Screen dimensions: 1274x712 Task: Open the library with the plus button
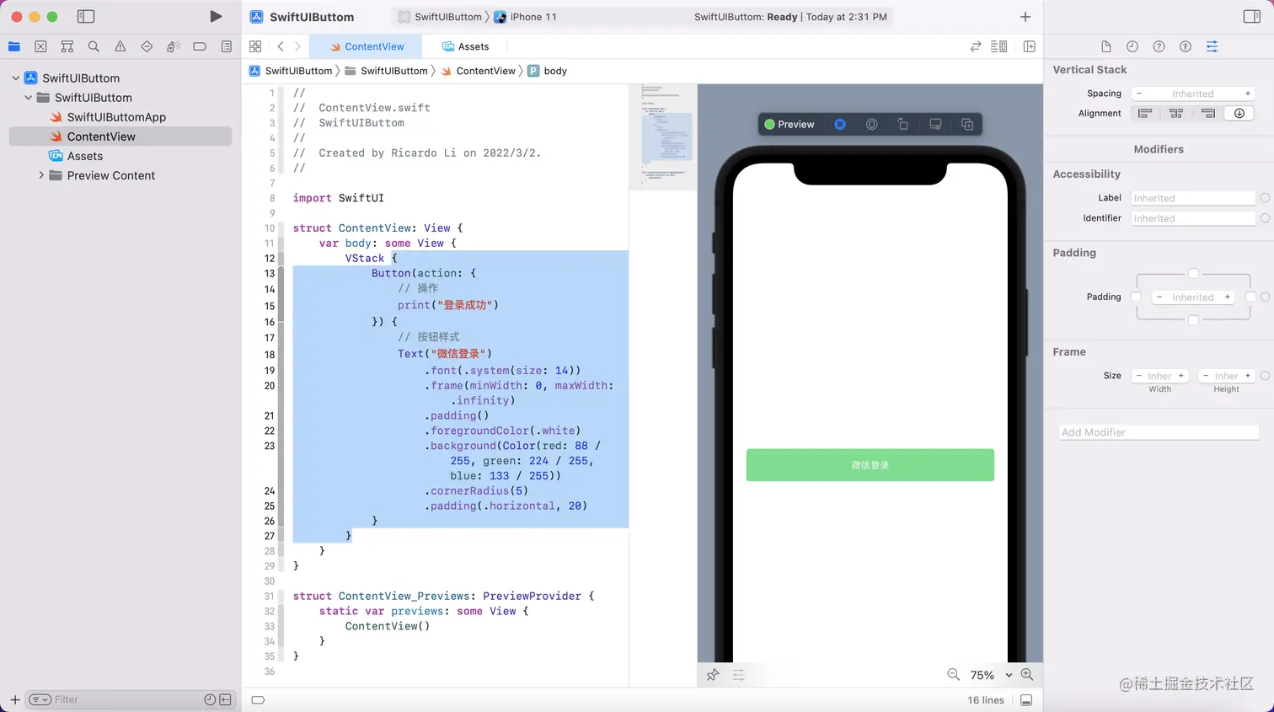(x=1025, y=17)
